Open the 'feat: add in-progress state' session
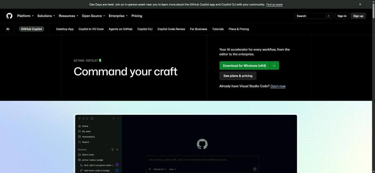Screen dimensions: 375x173 [x=97, y=165]
